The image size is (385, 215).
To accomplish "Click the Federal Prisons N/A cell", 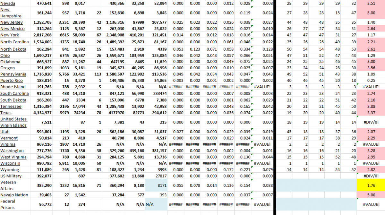I will tap(150, 204).
